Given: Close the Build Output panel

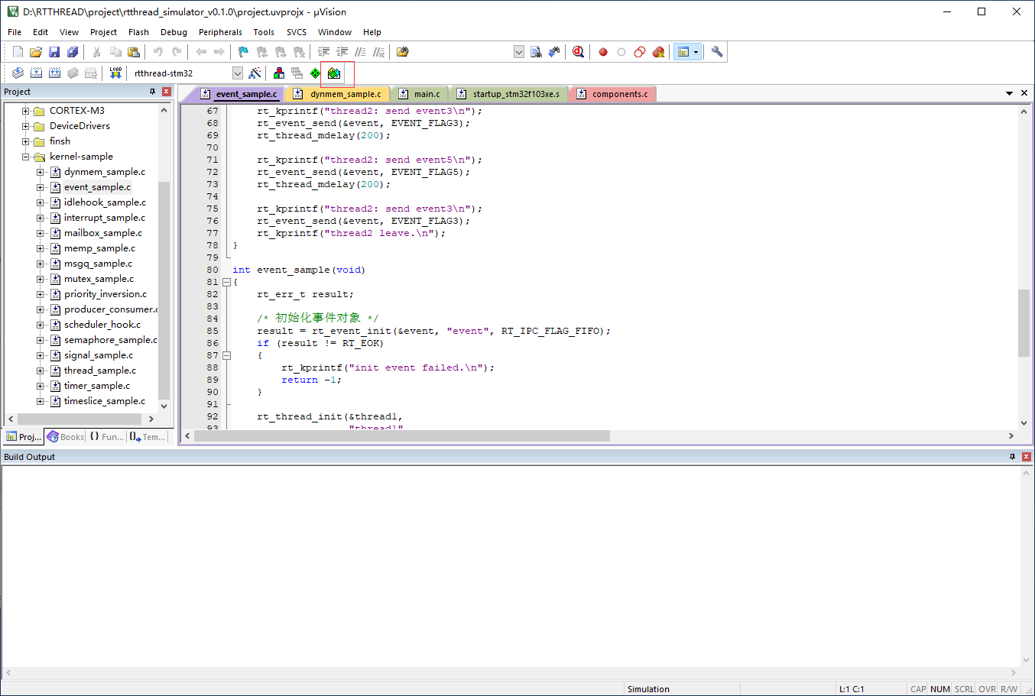Looking at the screenshot, I should (x=1027, y=457).
